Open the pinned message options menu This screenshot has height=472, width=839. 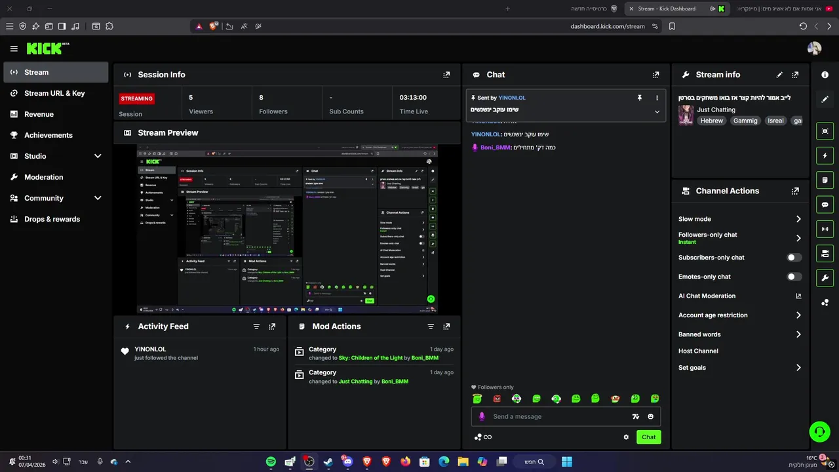pyautogui.click(x=657, y=98)
